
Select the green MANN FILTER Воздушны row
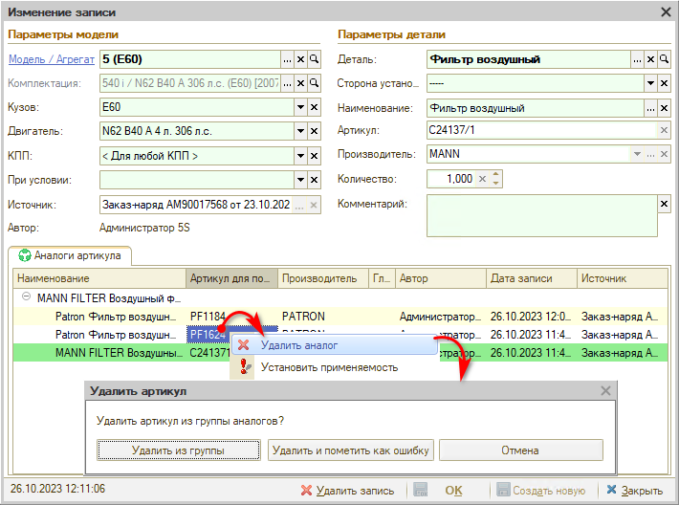[x=339, y=353]
